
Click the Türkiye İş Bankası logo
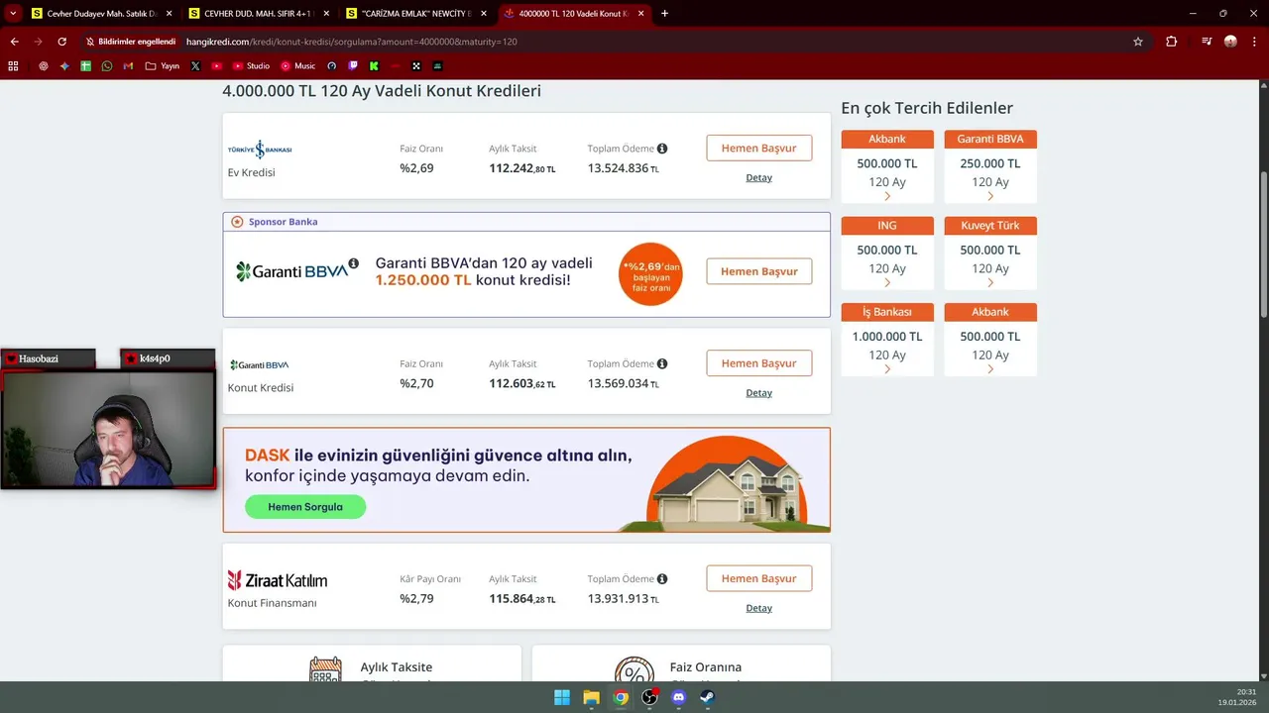click(260, 150)
